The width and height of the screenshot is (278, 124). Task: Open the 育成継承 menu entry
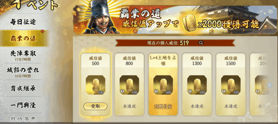coord(23,88)
